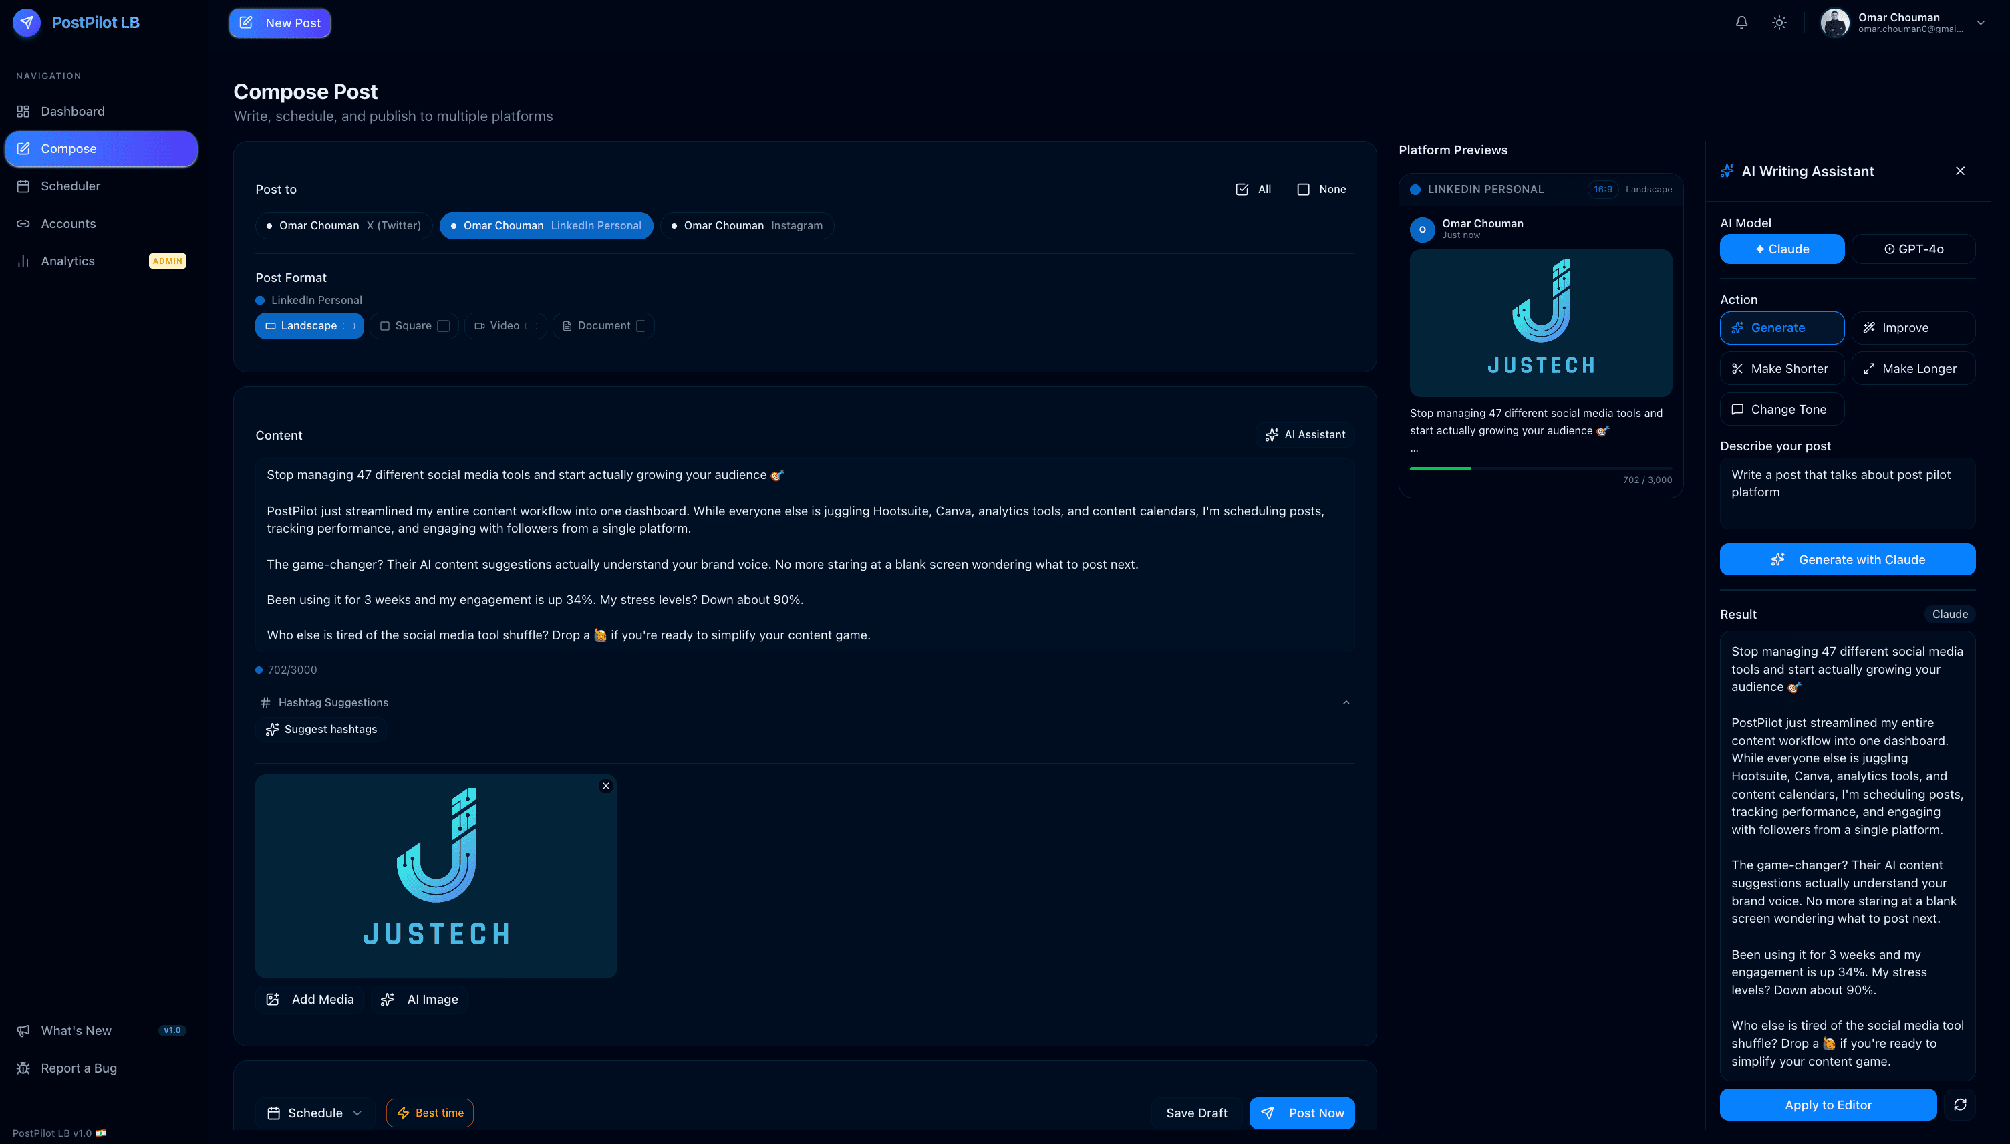The height and width of the screenshot is (1144, 2010).
Task: Click Best time suggestion
Action: point(430,1113)
